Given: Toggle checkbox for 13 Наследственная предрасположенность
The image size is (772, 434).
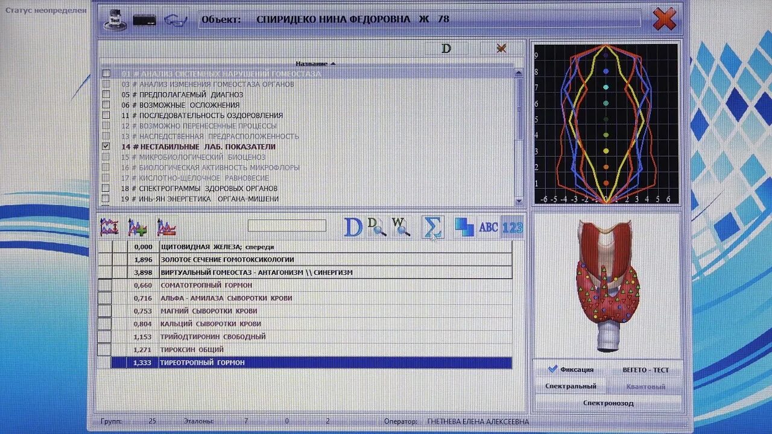Looking at the screenshot, I should click(x=106, y=136).
